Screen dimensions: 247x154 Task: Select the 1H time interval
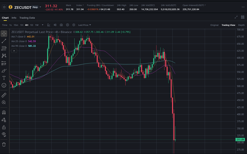tap(22, 25)
